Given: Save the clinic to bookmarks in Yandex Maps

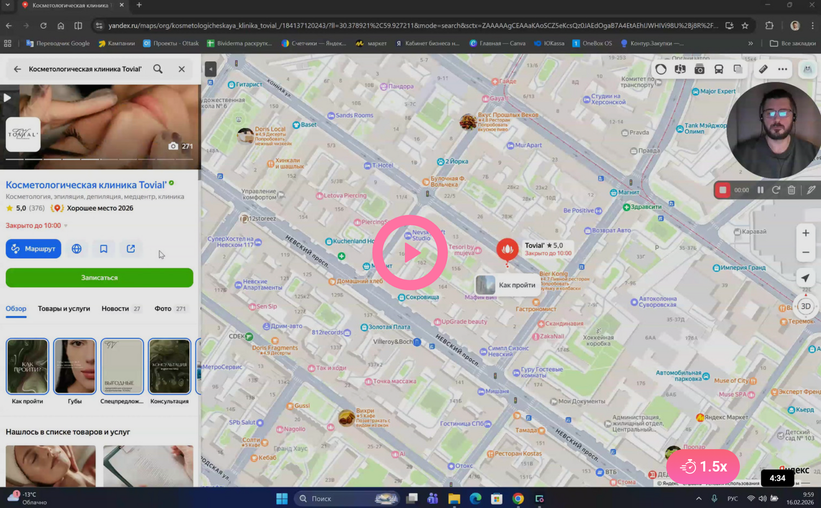Looking at the screenshot, I should click(x=104, y=249).
